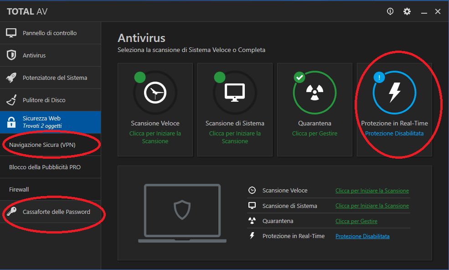This screenshot has height=270, width=449.
Task: Click the rocket icon for Potenziatore del Sistema
Action: [x=11, y=78]
